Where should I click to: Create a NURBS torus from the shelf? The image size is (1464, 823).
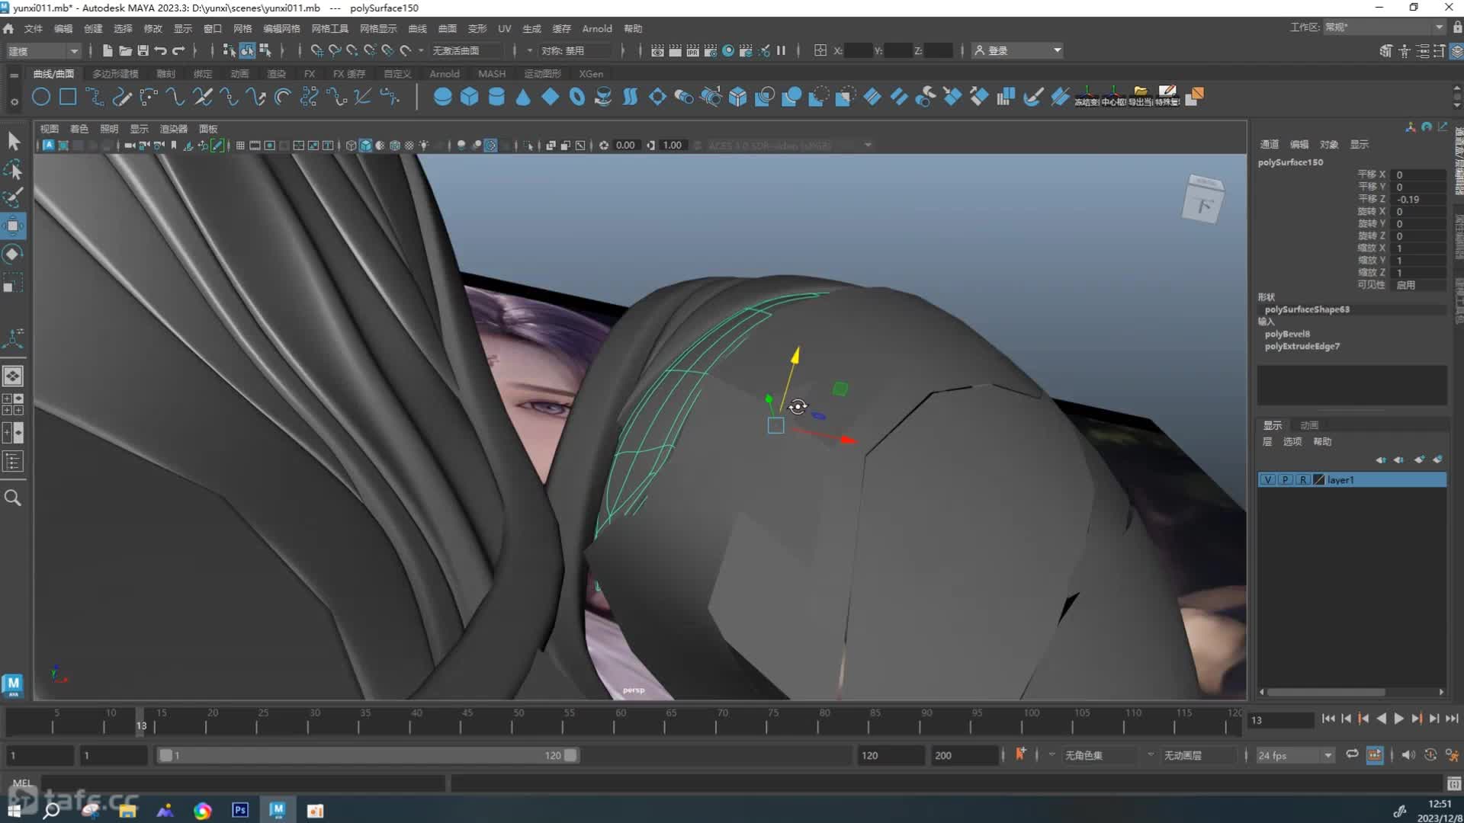point(576,97)
